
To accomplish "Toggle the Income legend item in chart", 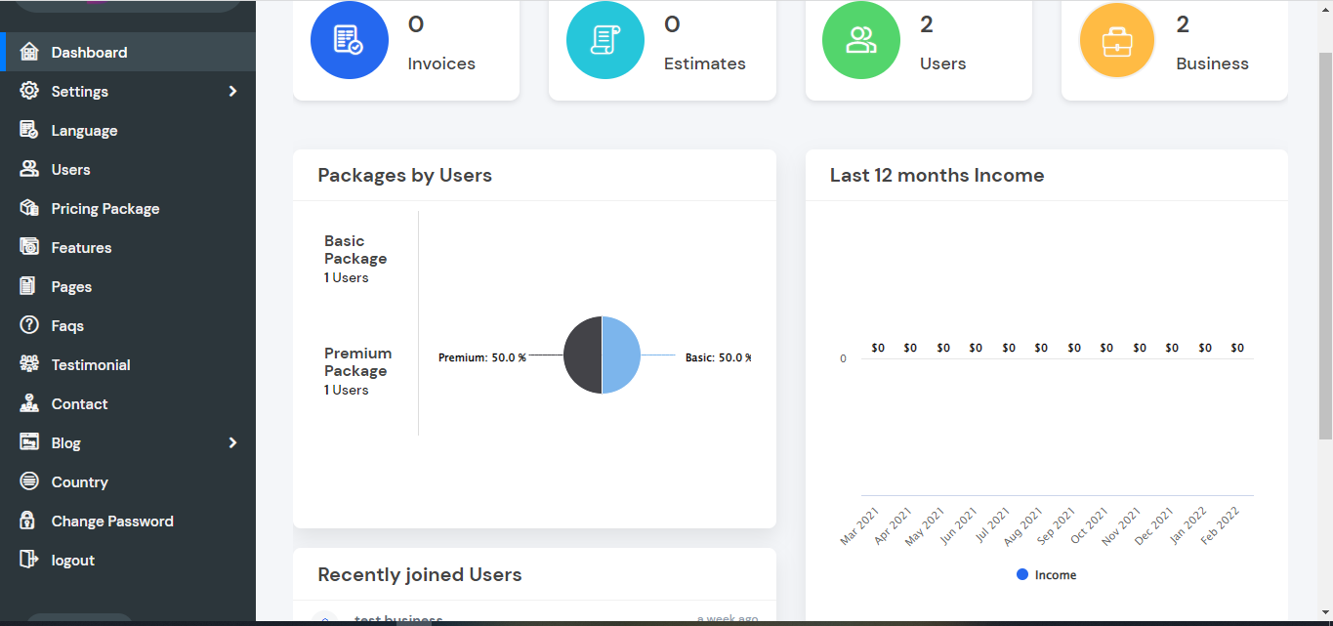I will [1046, 575].
